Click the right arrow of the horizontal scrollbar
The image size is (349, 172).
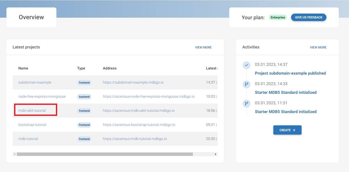215,154
